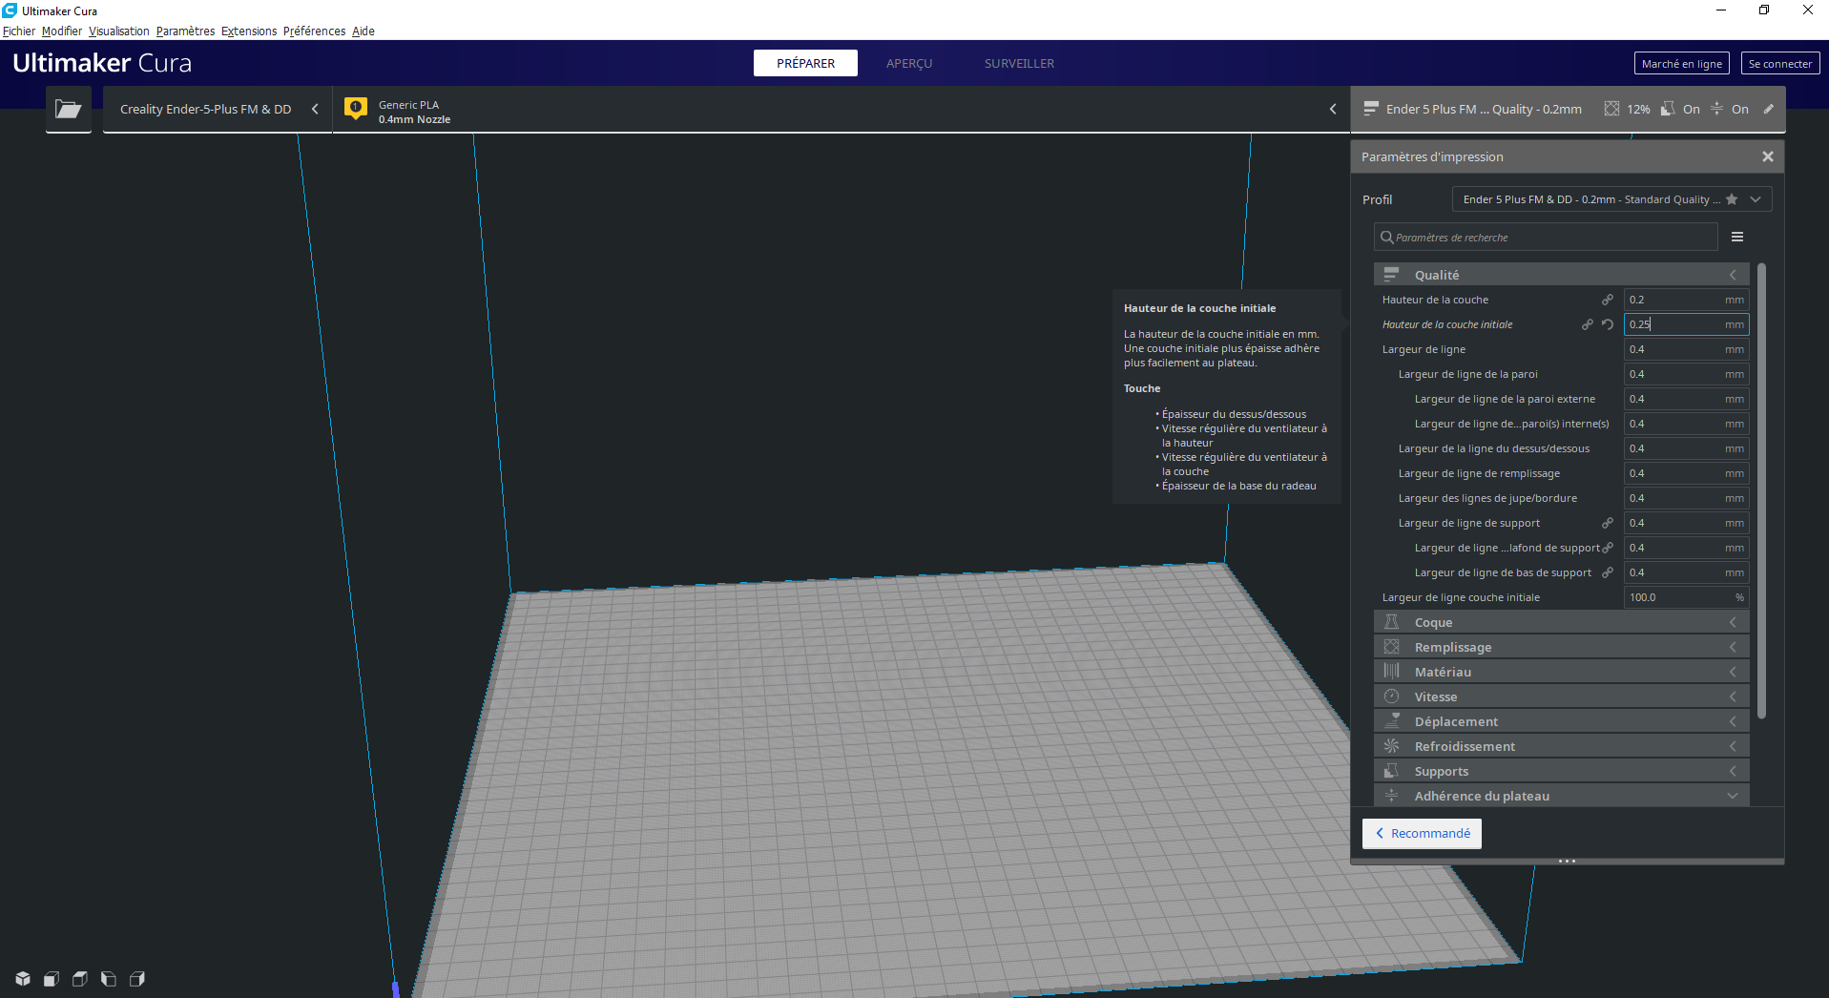Click the panel resize handle dots
Screen dimensions: 1829x998
tap(1567, 861)
